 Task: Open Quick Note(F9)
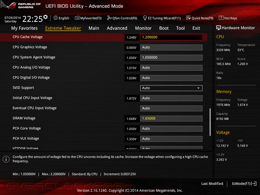click(199, 18)
